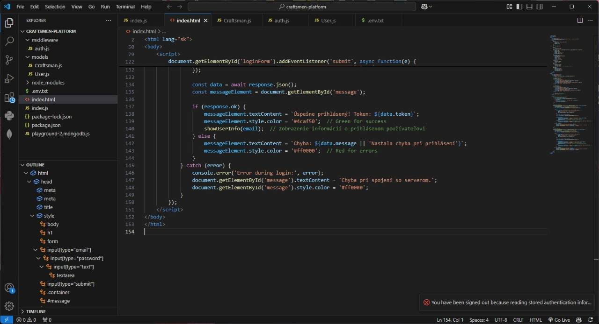The width and height of the screenshot is (599, 324).
Task: Open the Search view in activity bar
Action: (x=9, y=41)
